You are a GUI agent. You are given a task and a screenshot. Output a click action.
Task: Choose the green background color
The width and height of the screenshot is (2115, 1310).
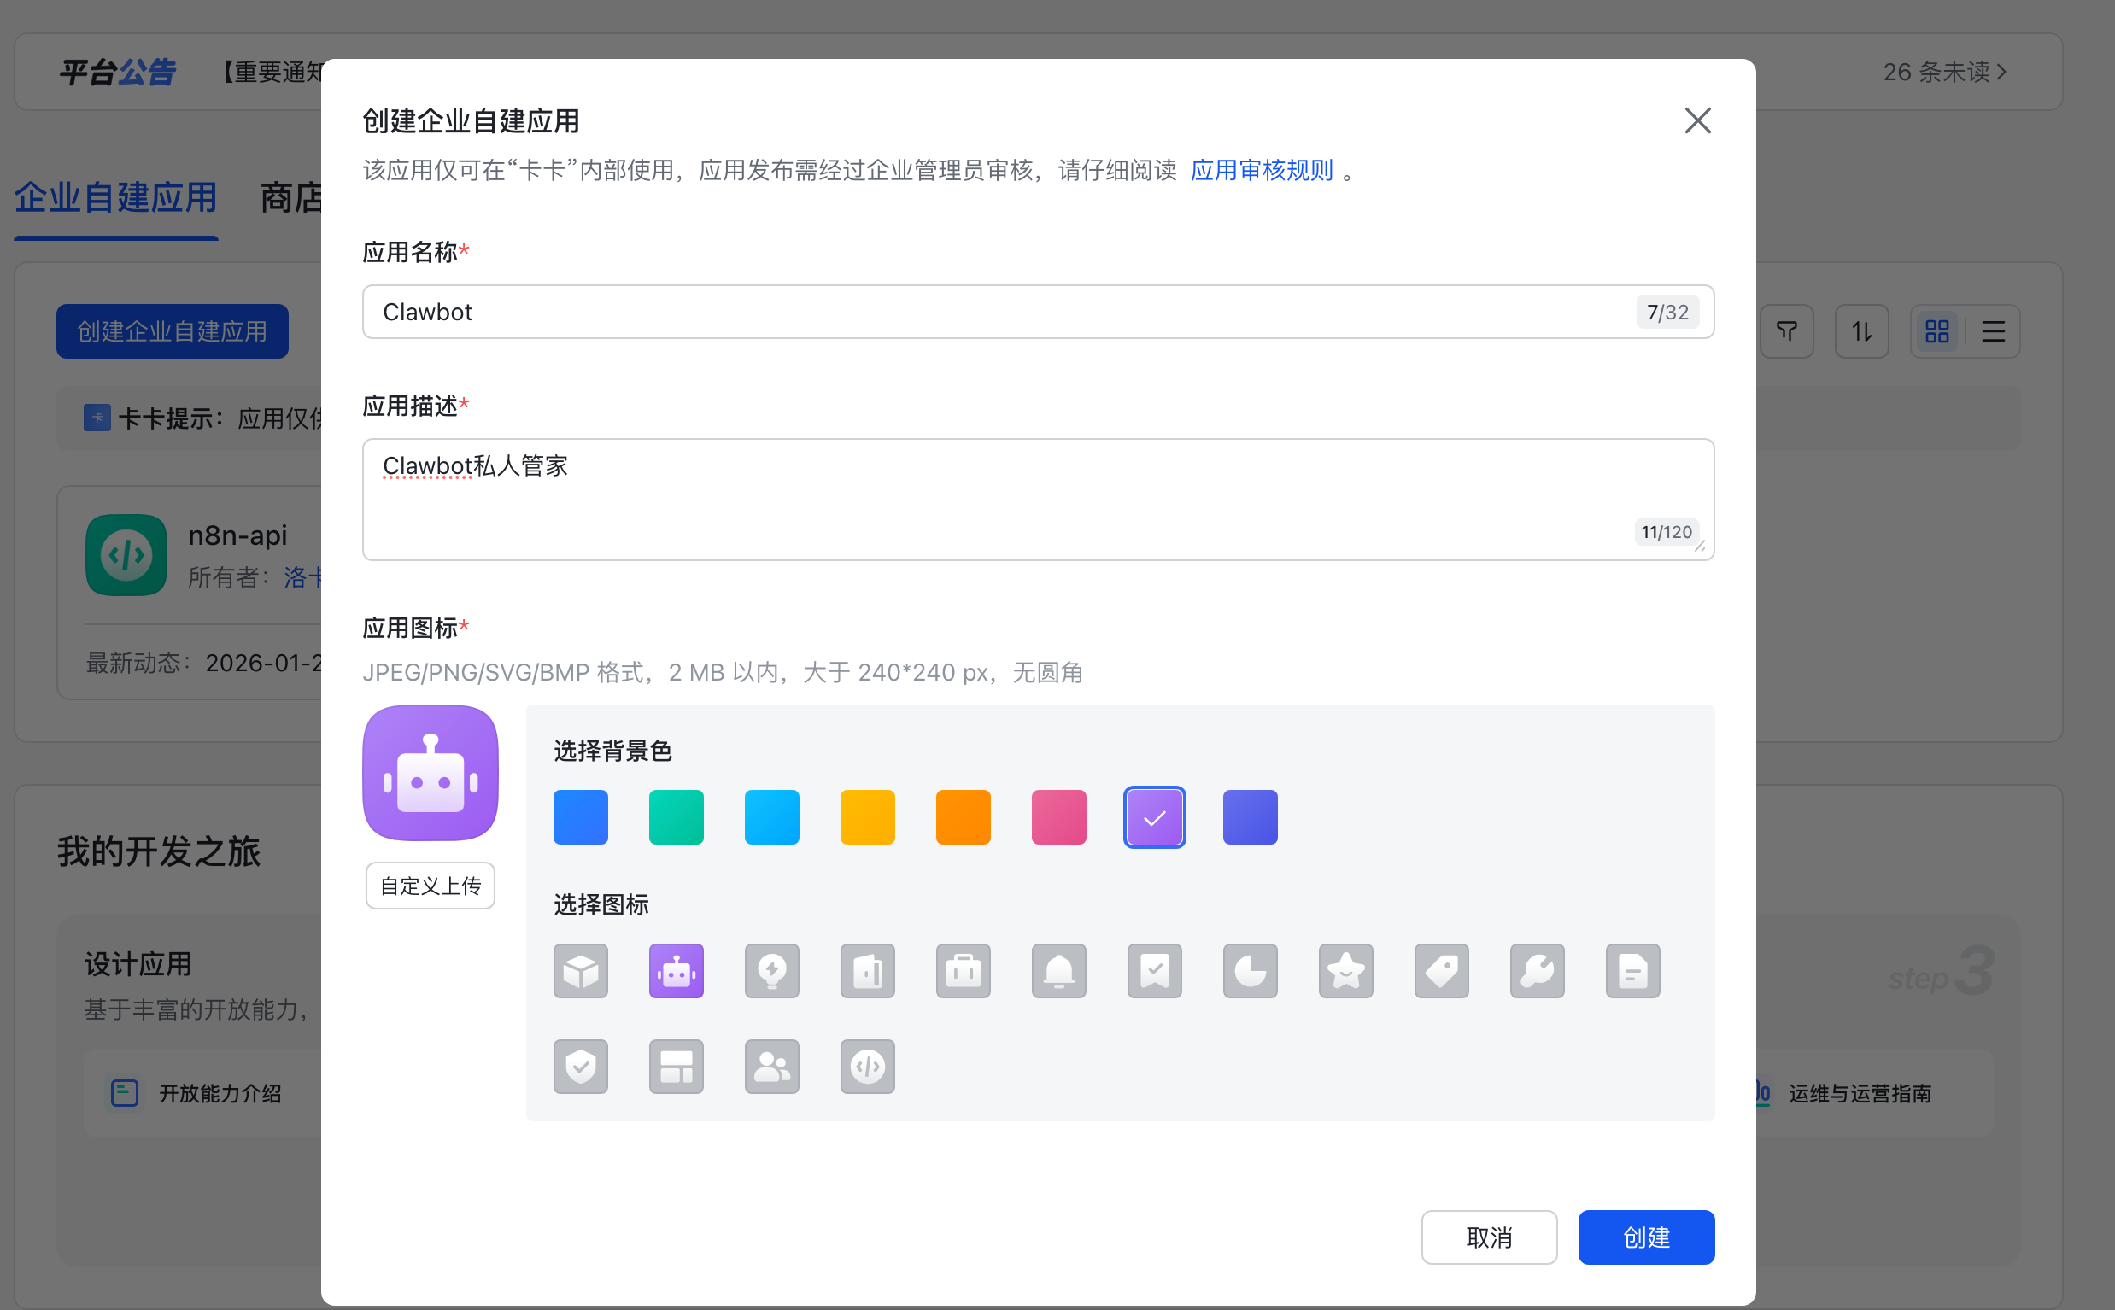tap(676, 816)
